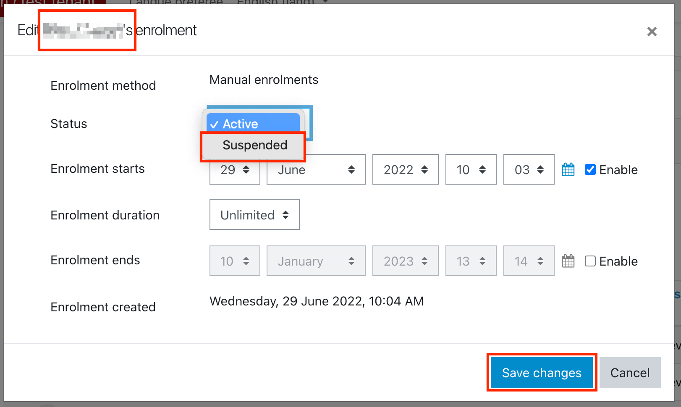
Task: Expand the Enrolment duration Unlimited dropdown
Action: 254,215
